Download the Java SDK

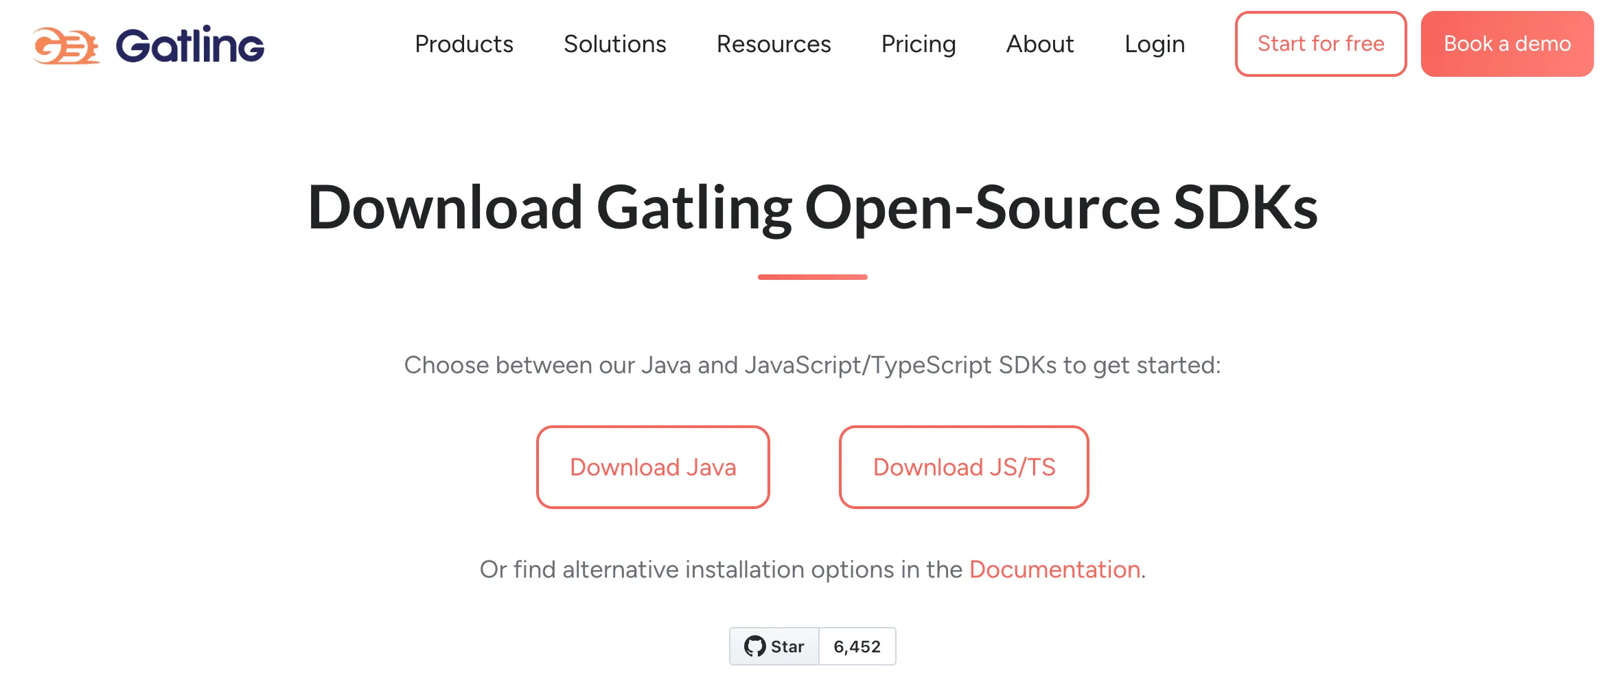(x=652, y=467)
